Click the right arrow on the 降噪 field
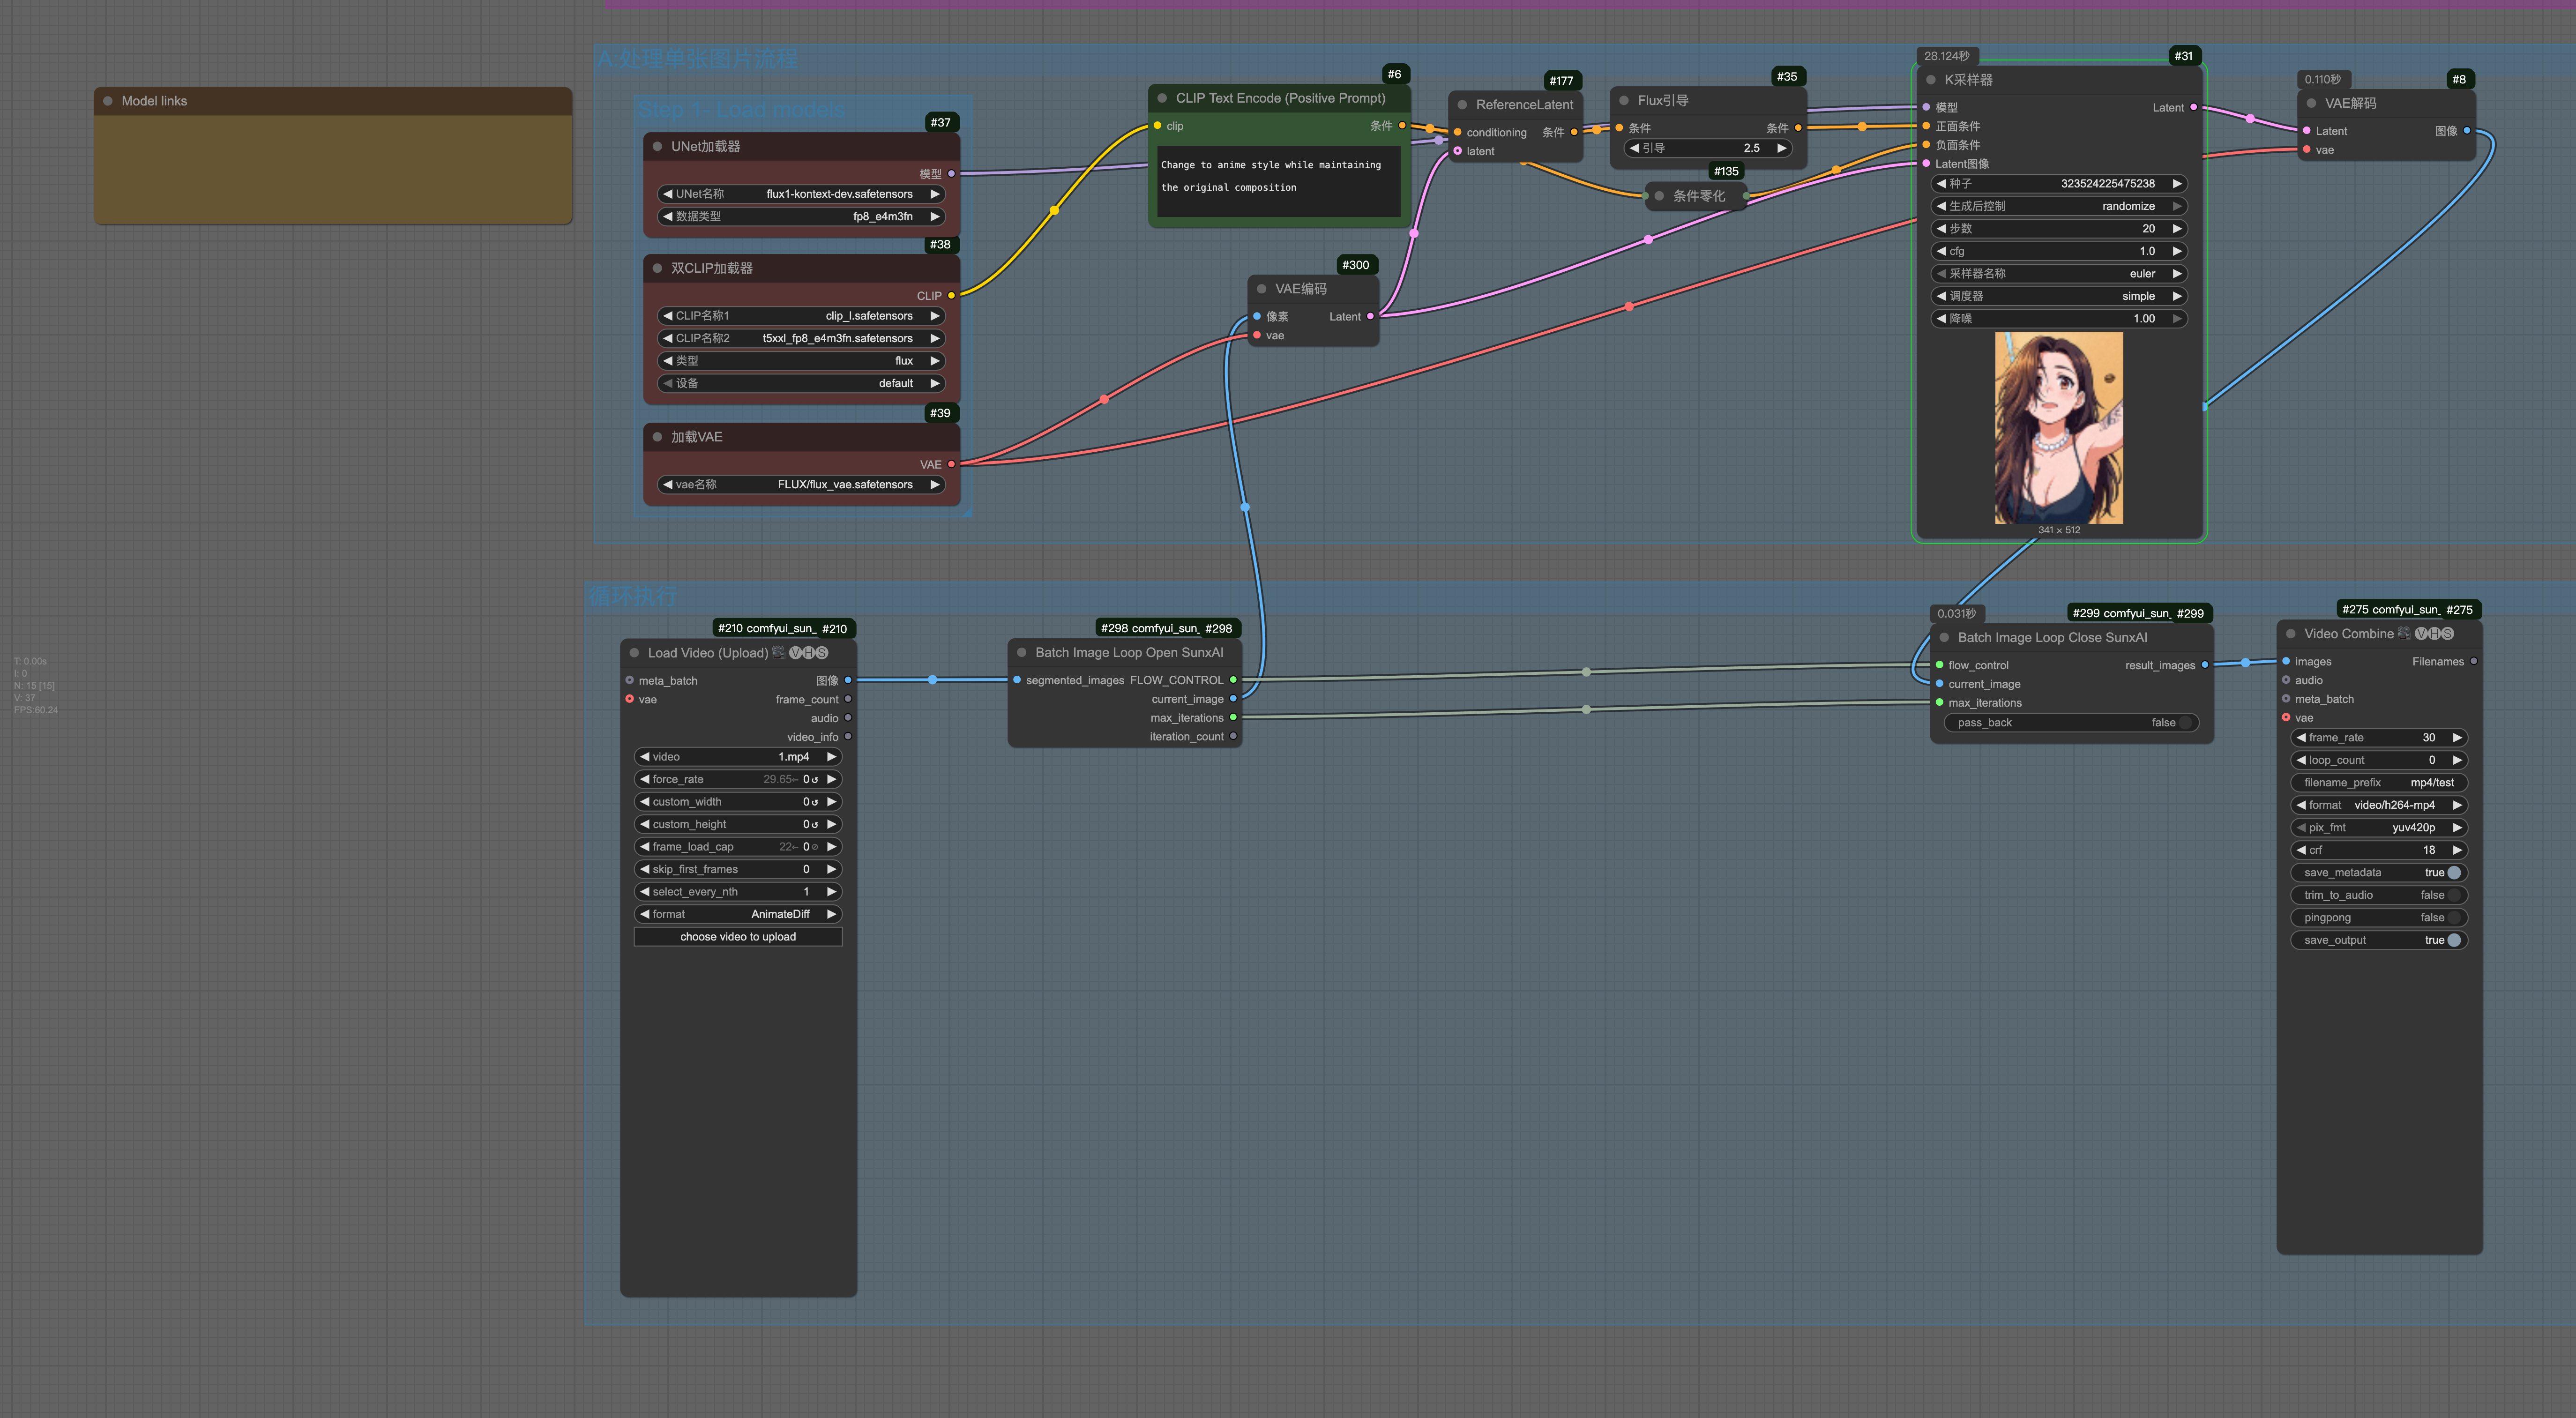Screen dimensions: 2576x1418 coord(2177,319)
